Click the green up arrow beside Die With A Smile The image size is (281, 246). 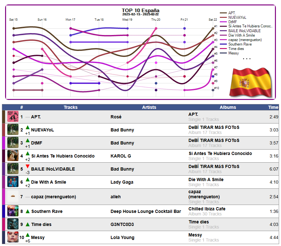pyautogui.click(x=27, y=179)
